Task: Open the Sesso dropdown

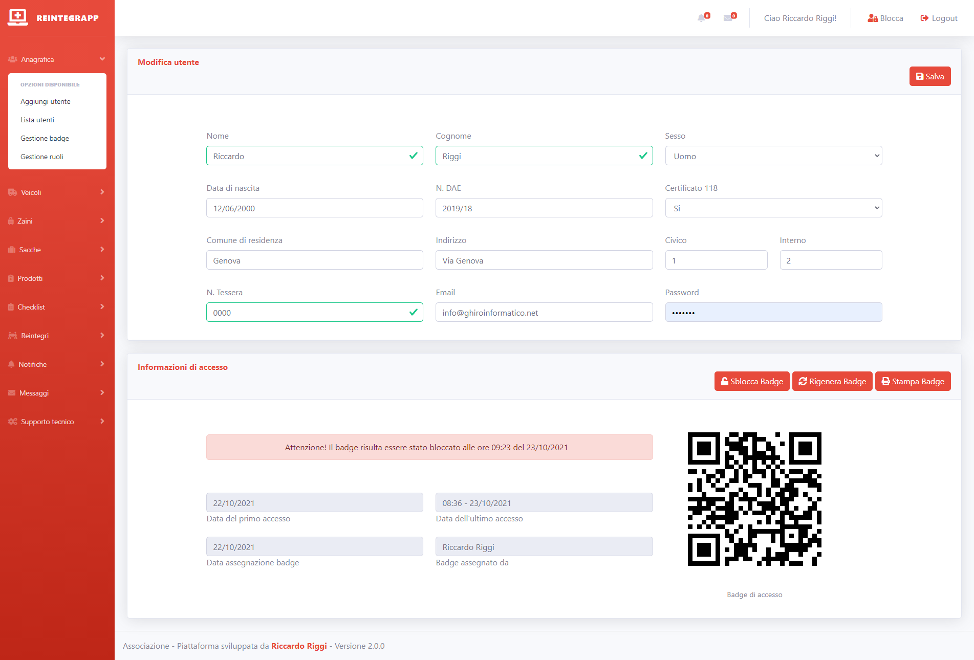Action: click(x=773, y=156)
